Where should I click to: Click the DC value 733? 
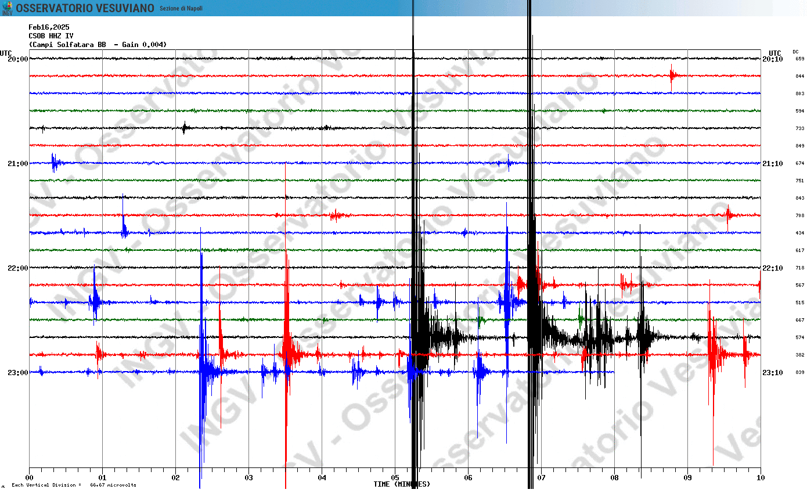799,128
